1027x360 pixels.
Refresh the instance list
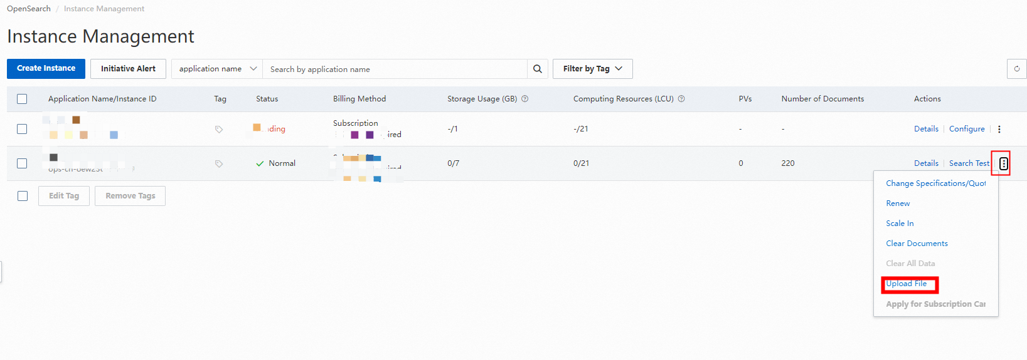click(x=1016, y=69)
